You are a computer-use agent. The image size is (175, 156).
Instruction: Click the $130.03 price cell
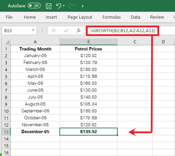[x=88, y=90]
